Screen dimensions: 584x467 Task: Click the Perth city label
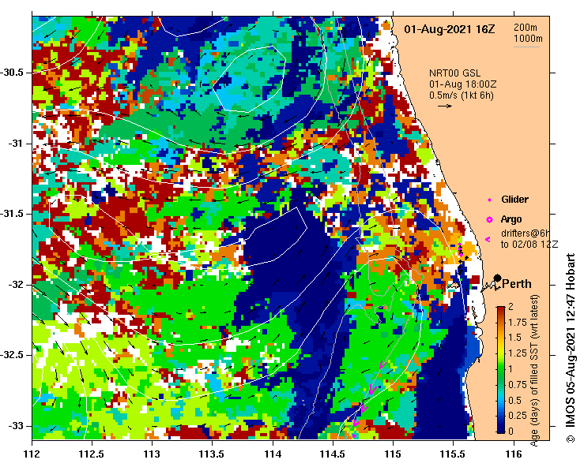[x=517, y=284]
